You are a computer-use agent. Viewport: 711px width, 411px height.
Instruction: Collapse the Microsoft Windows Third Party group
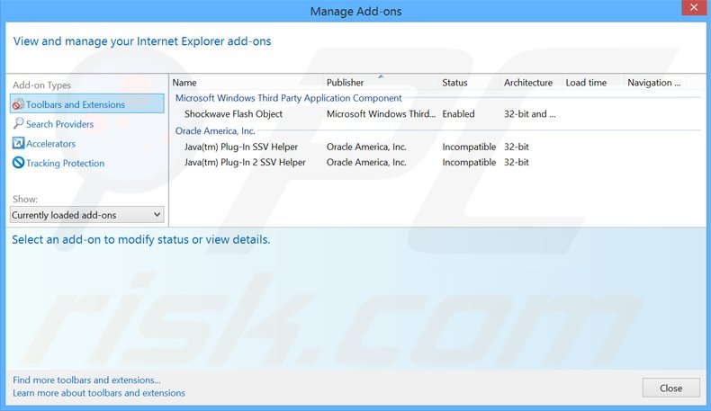[x=288, y=98]
